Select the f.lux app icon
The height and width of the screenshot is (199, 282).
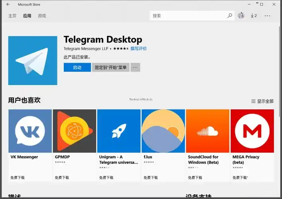(163, 131)
